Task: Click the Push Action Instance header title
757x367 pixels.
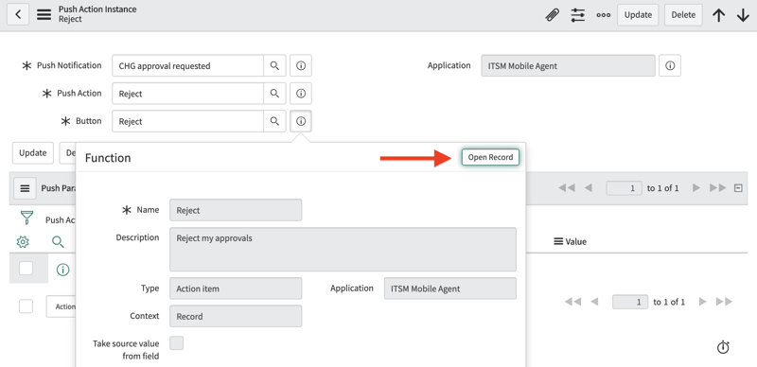Action: point(97,9)
